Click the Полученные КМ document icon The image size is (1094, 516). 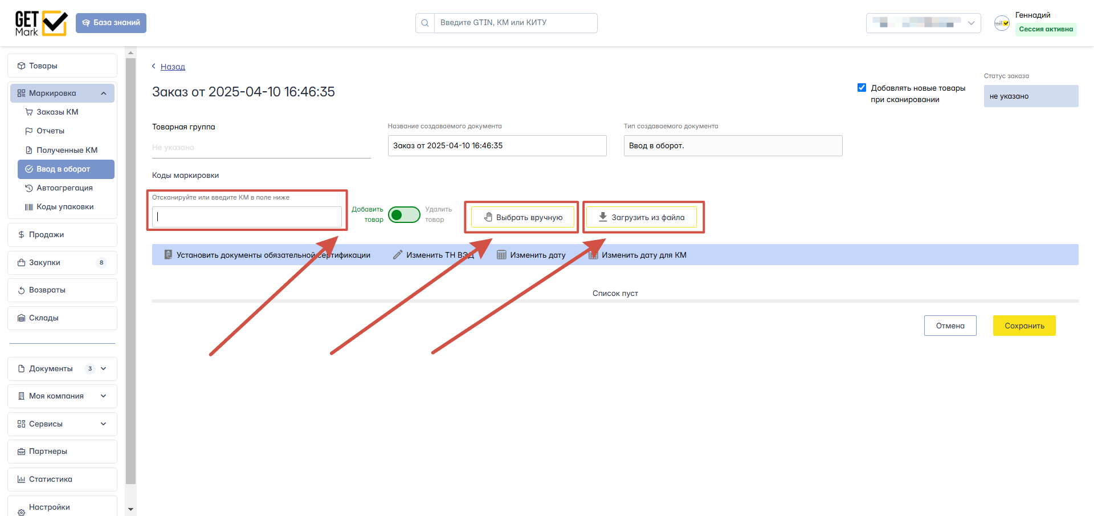29,150
